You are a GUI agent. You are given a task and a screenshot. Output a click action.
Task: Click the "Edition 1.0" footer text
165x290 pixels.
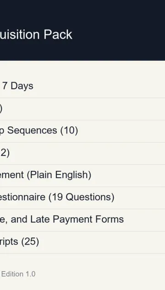(x=18, y=274)
